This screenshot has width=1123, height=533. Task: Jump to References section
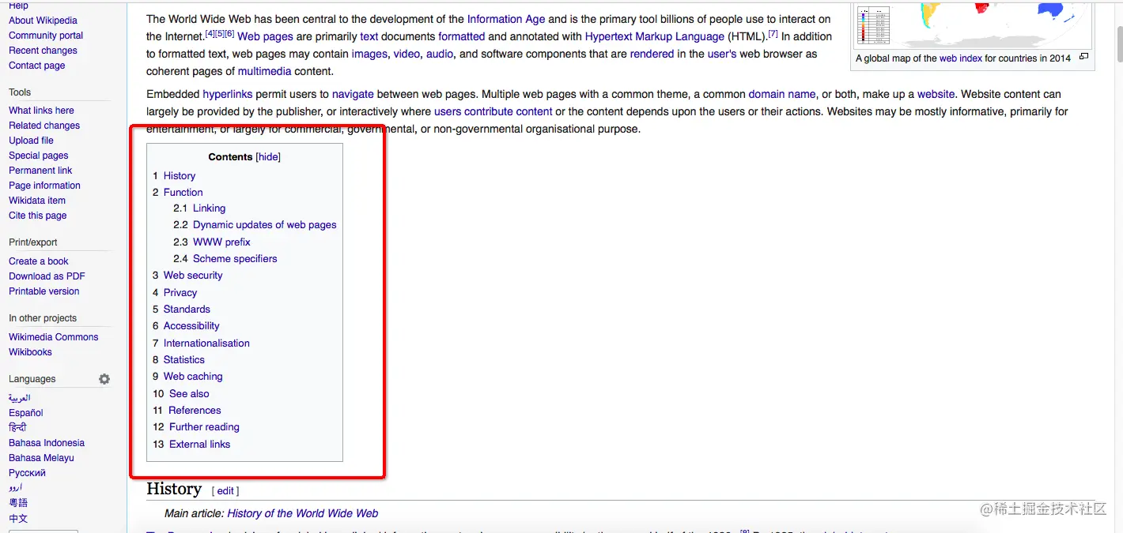point(195,411)
